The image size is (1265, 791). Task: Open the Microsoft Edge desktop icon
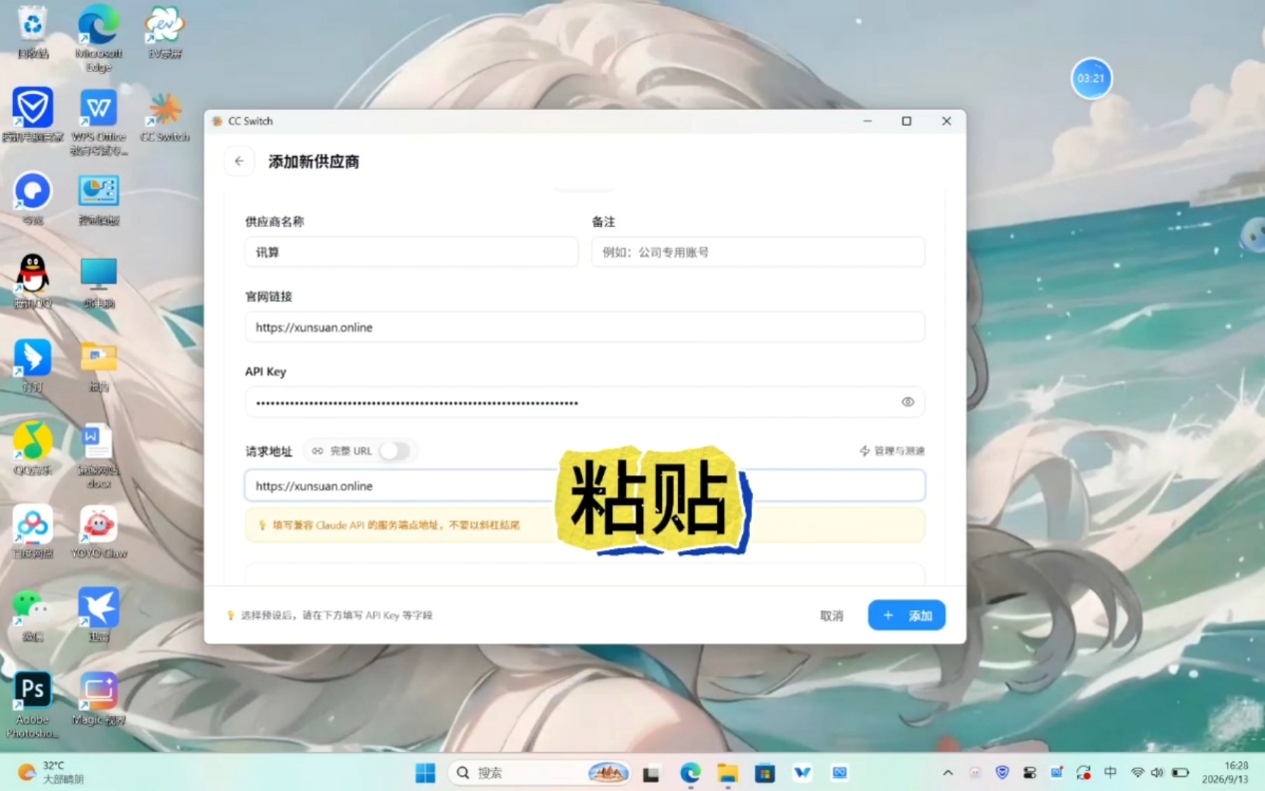98,36
